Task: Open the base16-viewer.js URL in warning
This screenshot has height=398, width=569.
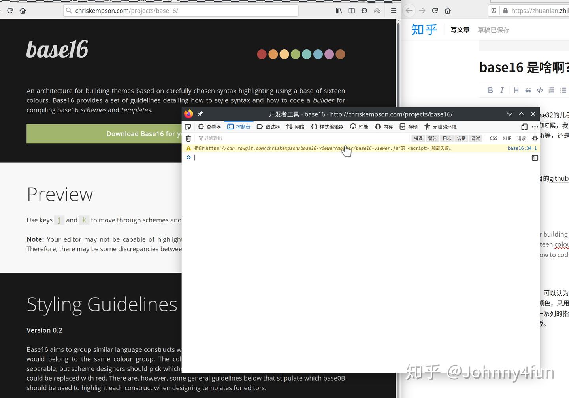Action: (302, 148)
